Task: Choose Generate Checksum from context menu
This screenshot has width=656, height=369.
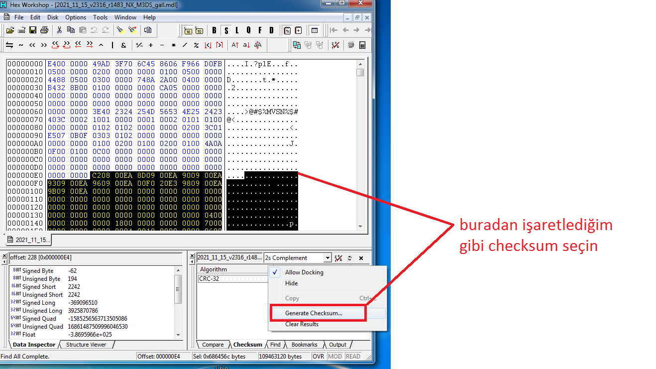Action: pyautogui.click(x=328, y=313)
